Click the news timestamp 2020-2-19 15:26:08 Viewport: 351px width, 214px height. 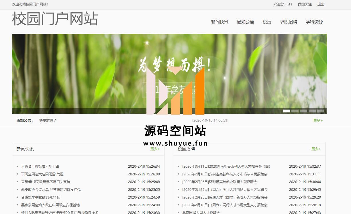pyautogui.click(x=144, y=174)
